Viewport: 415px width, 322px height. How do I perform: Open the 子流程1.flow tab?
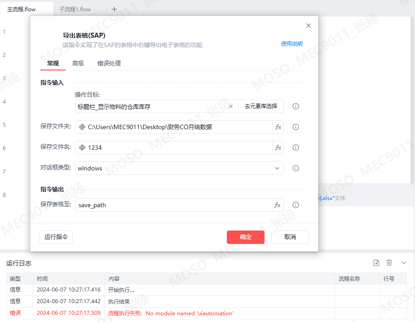(75, 9)
